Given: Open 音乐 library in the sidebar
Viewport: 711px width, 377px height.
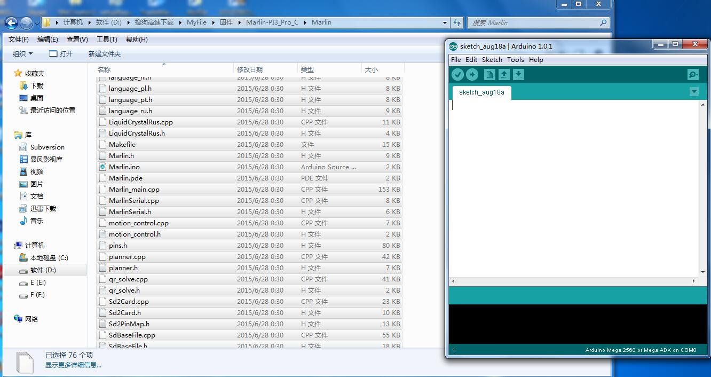Looking at the screenshot, I should pos(37,221).
